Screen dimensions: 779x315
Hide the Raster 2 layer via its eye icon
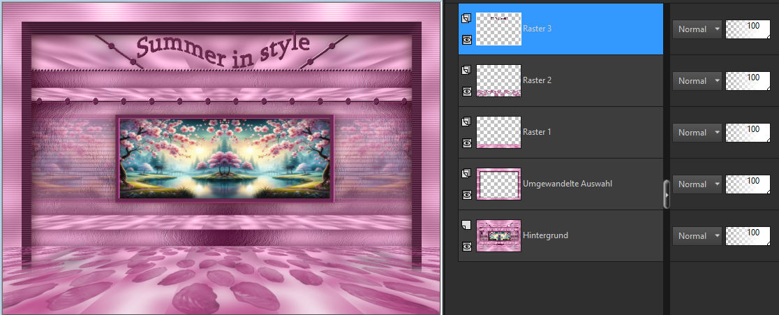(x=466, y=91)
